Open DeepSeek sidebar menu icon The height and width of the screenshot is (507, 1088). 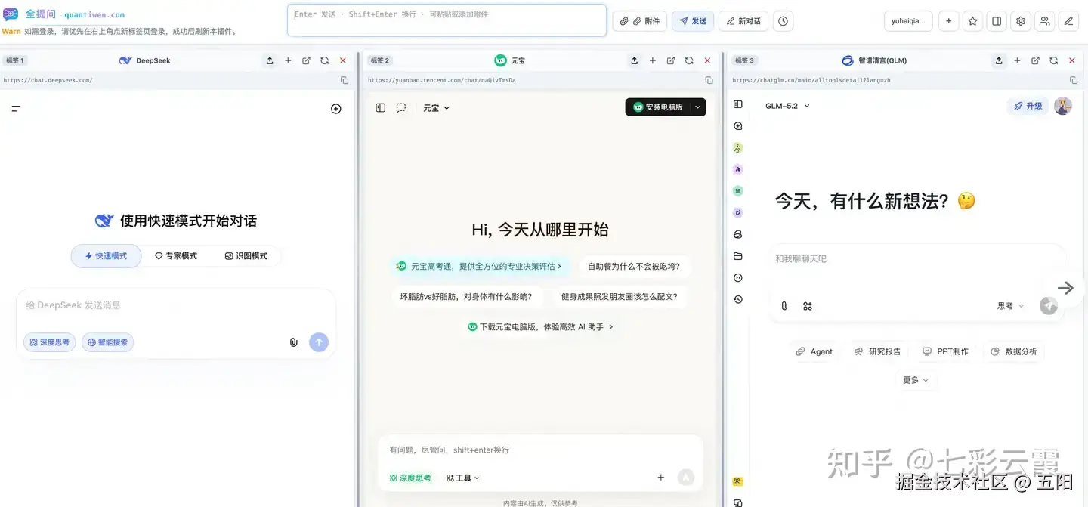pyautogui.click(x=16, y=109)
